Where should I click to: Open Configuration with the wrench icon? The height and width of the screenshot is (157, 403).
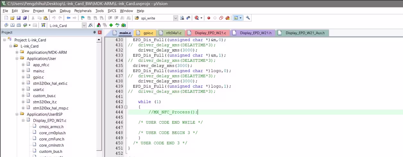click(248, 18)
